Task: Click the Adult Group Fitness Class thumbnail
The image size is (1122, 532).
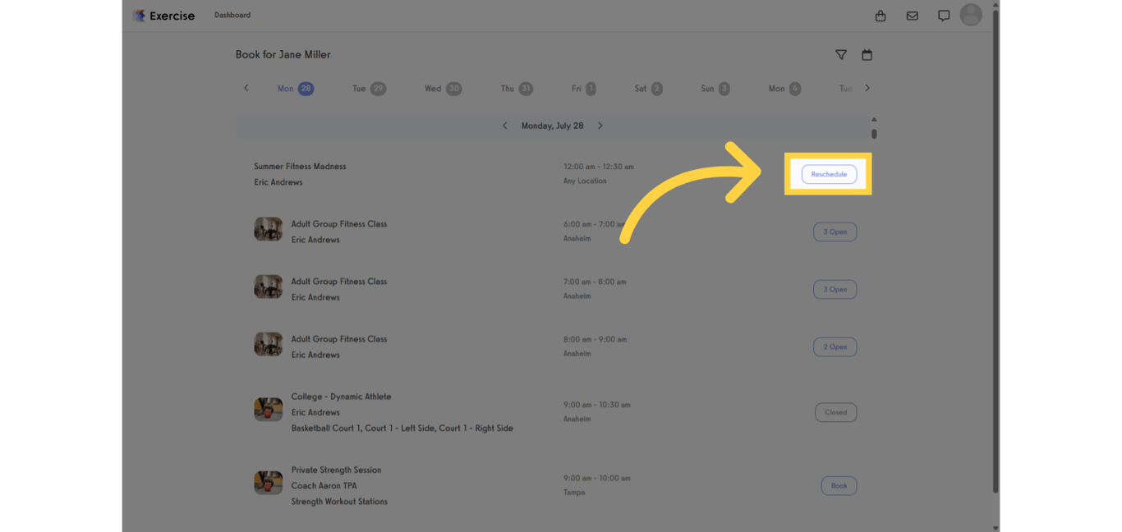Action: point(268,228)
